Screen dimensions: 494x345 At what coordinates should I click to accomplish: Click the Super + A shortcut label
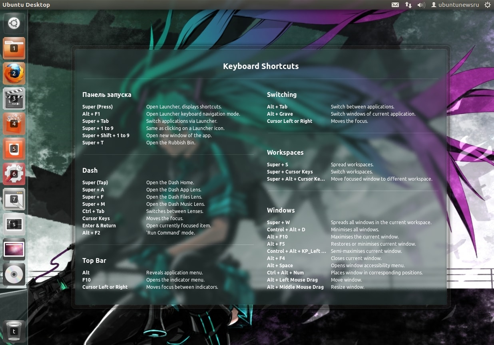tap(93, 190)
